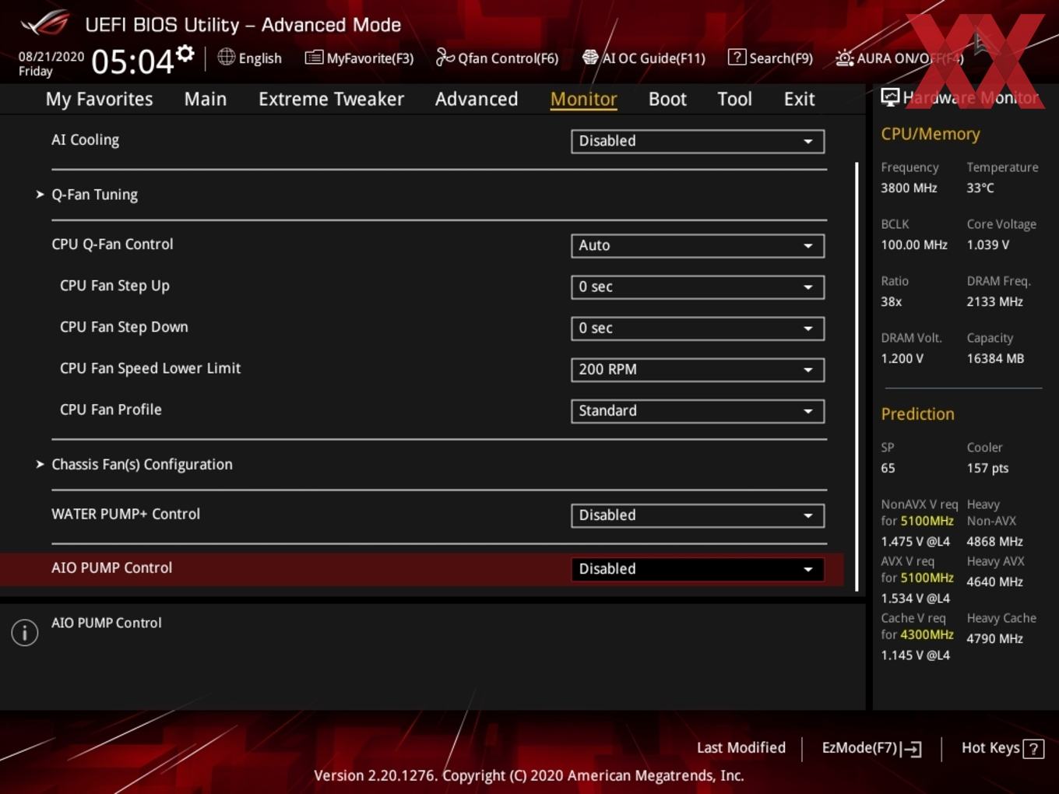Viewport: 1059px width, 794px height.
Task: Select the AI Cooling row label
Action: 85,140
